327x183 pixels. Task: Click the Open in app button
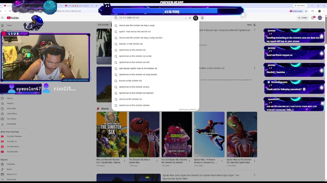coord(296,11)
